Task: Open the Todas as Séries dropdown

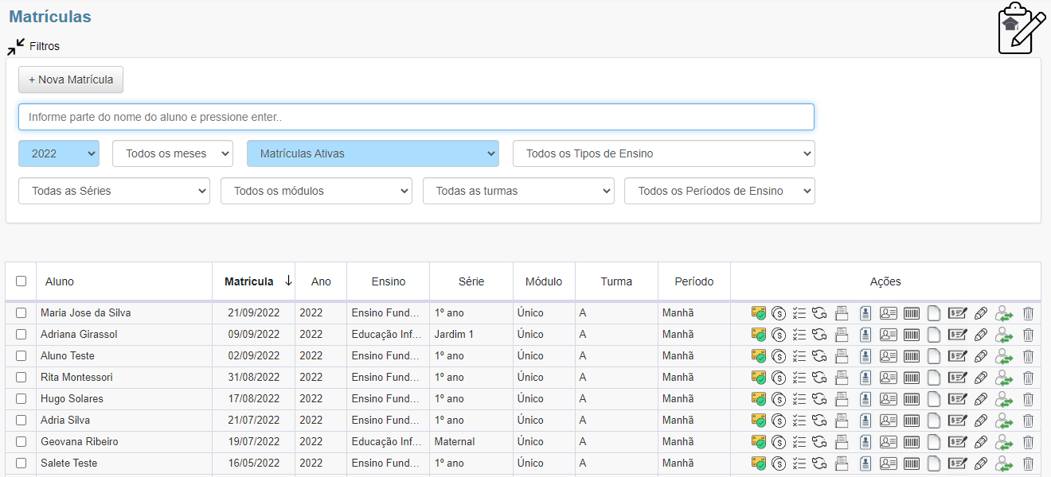Action: coord(114,191)
